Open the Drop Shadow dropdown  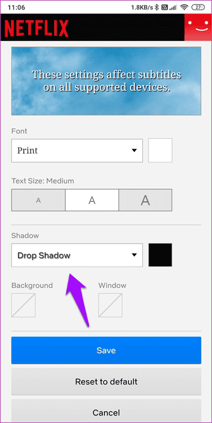(x=77, y=255)
